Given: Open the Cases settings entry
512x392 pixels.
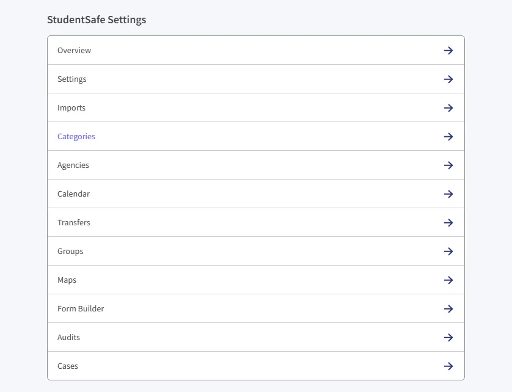Looking at the screenshot, I should 255,366.
